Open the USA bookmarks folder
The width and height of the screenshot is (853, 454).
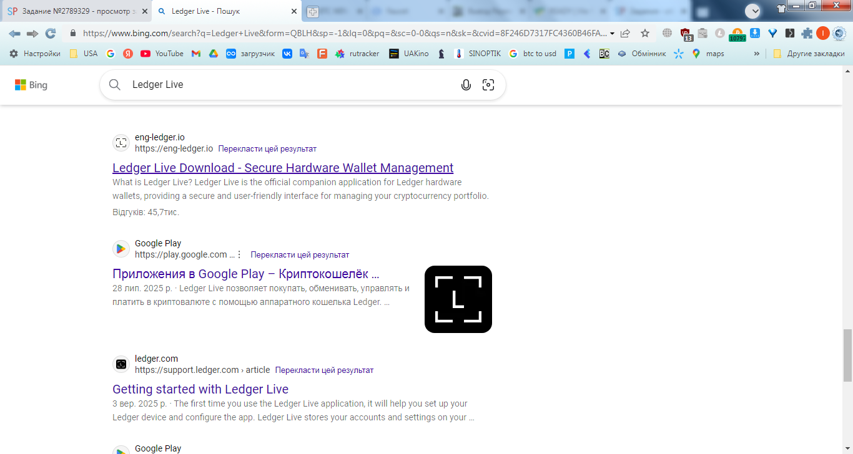(84, 54)
